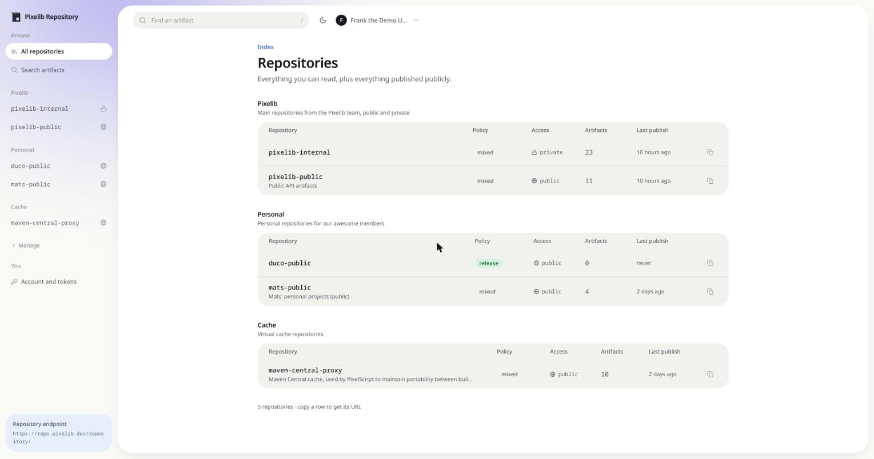Copy URL of maven-central-proxy row

710,375
